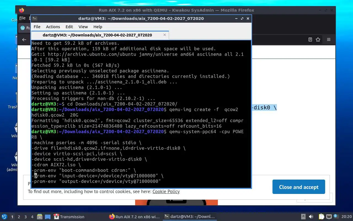Switch to workspace 4
This screenshot has width=353, height=221.
click(x=32, y=217)
